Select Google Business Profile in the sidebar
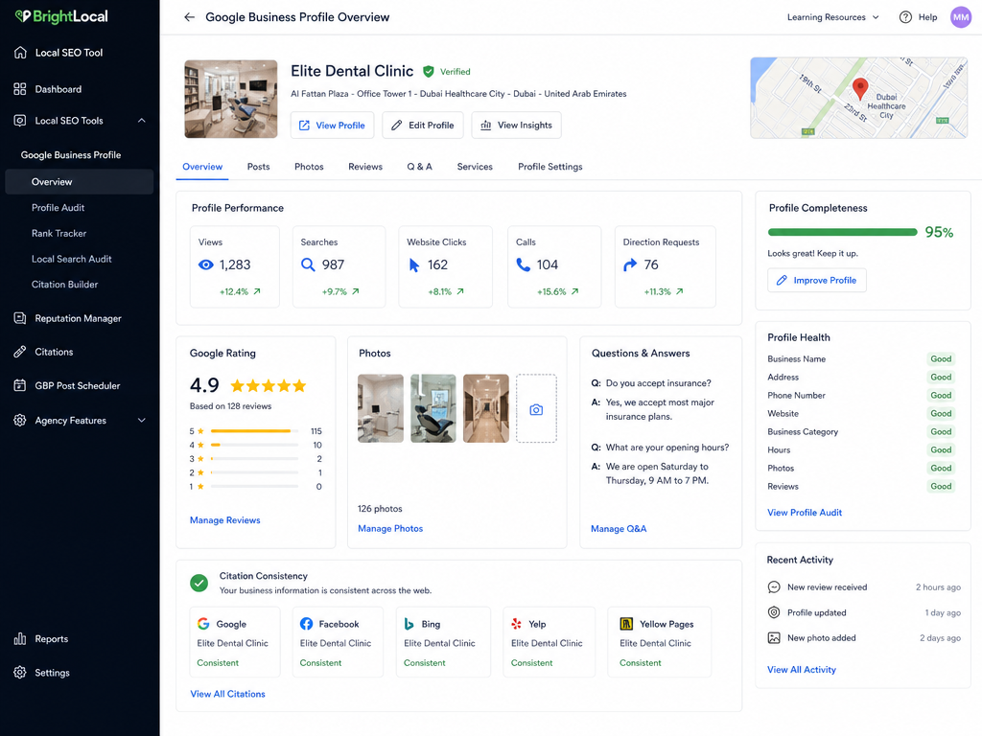 click(71, 154)
